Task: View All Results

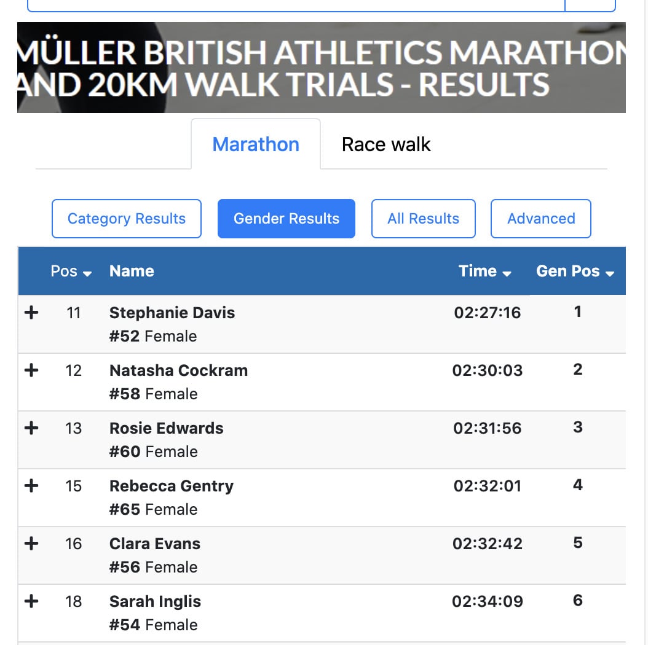Action: tap(423, 219)
